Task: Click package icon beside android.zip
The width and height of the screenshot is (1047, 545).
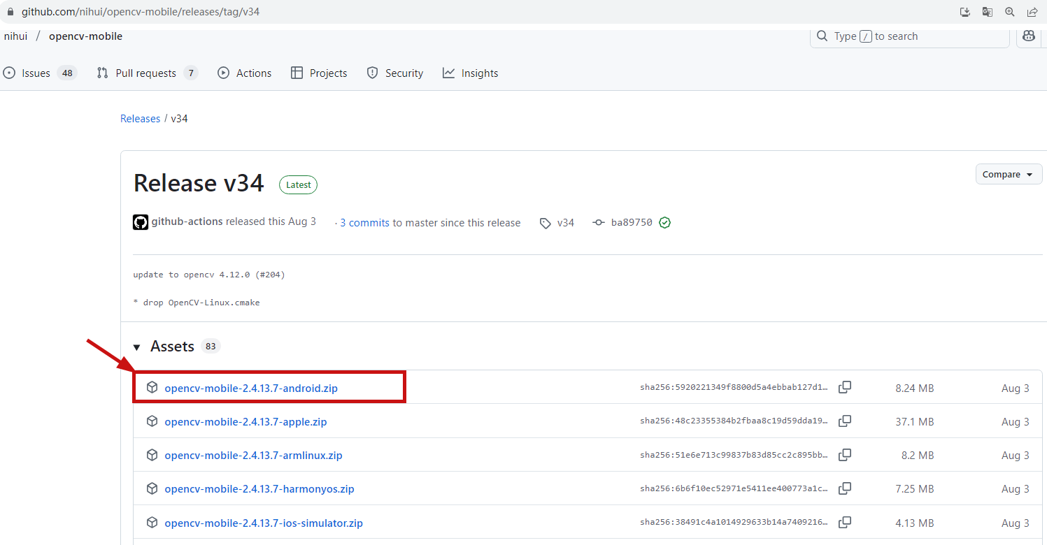Action: pyautogui.click(x=152, y=387)
